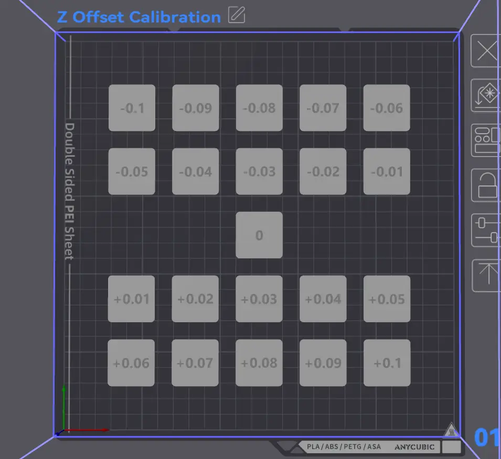Select the -0.07 calibration square
The image size is (501, 459).
[x=323, y=108]
